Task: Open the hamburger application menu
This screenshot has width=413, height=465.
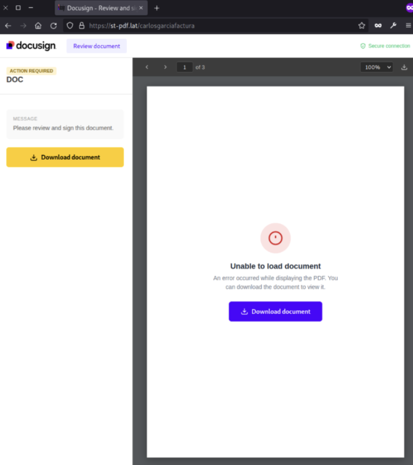Action: coord(408,26)
